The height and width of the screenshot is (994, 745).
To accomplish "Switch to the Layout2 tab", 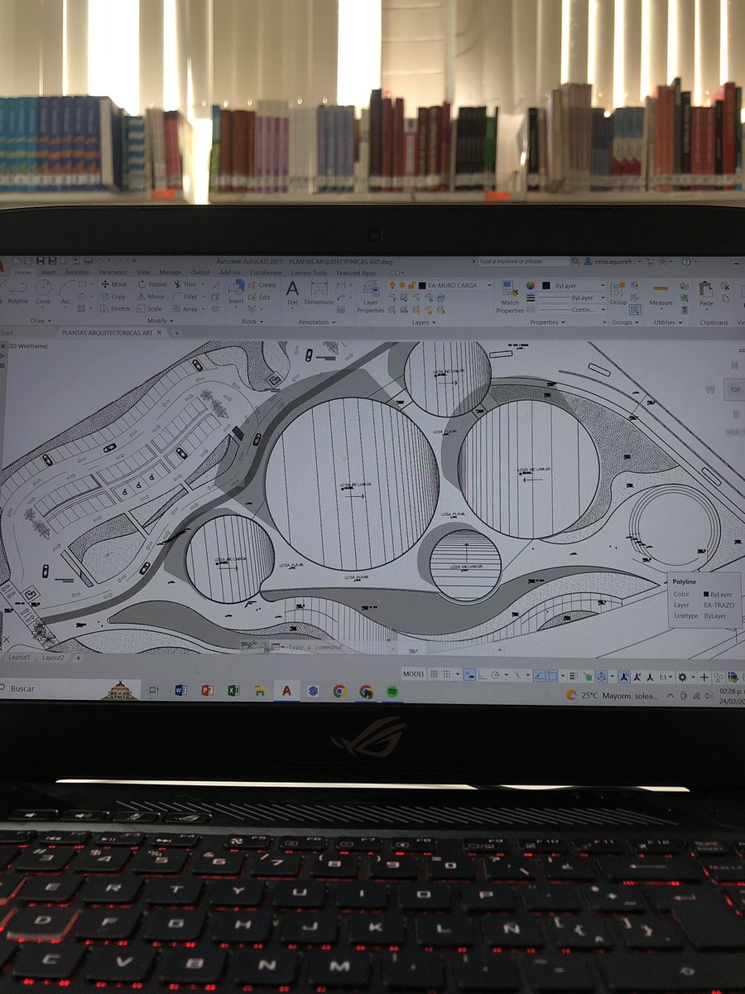I will point(53,658).
